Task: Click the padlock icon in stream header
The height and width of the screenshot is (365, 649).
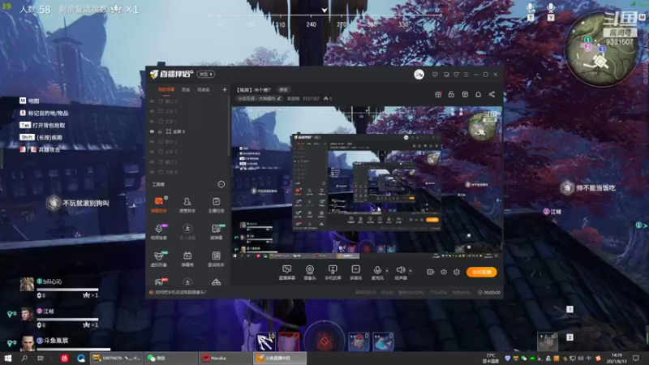Action: click(x=451, y=94)
